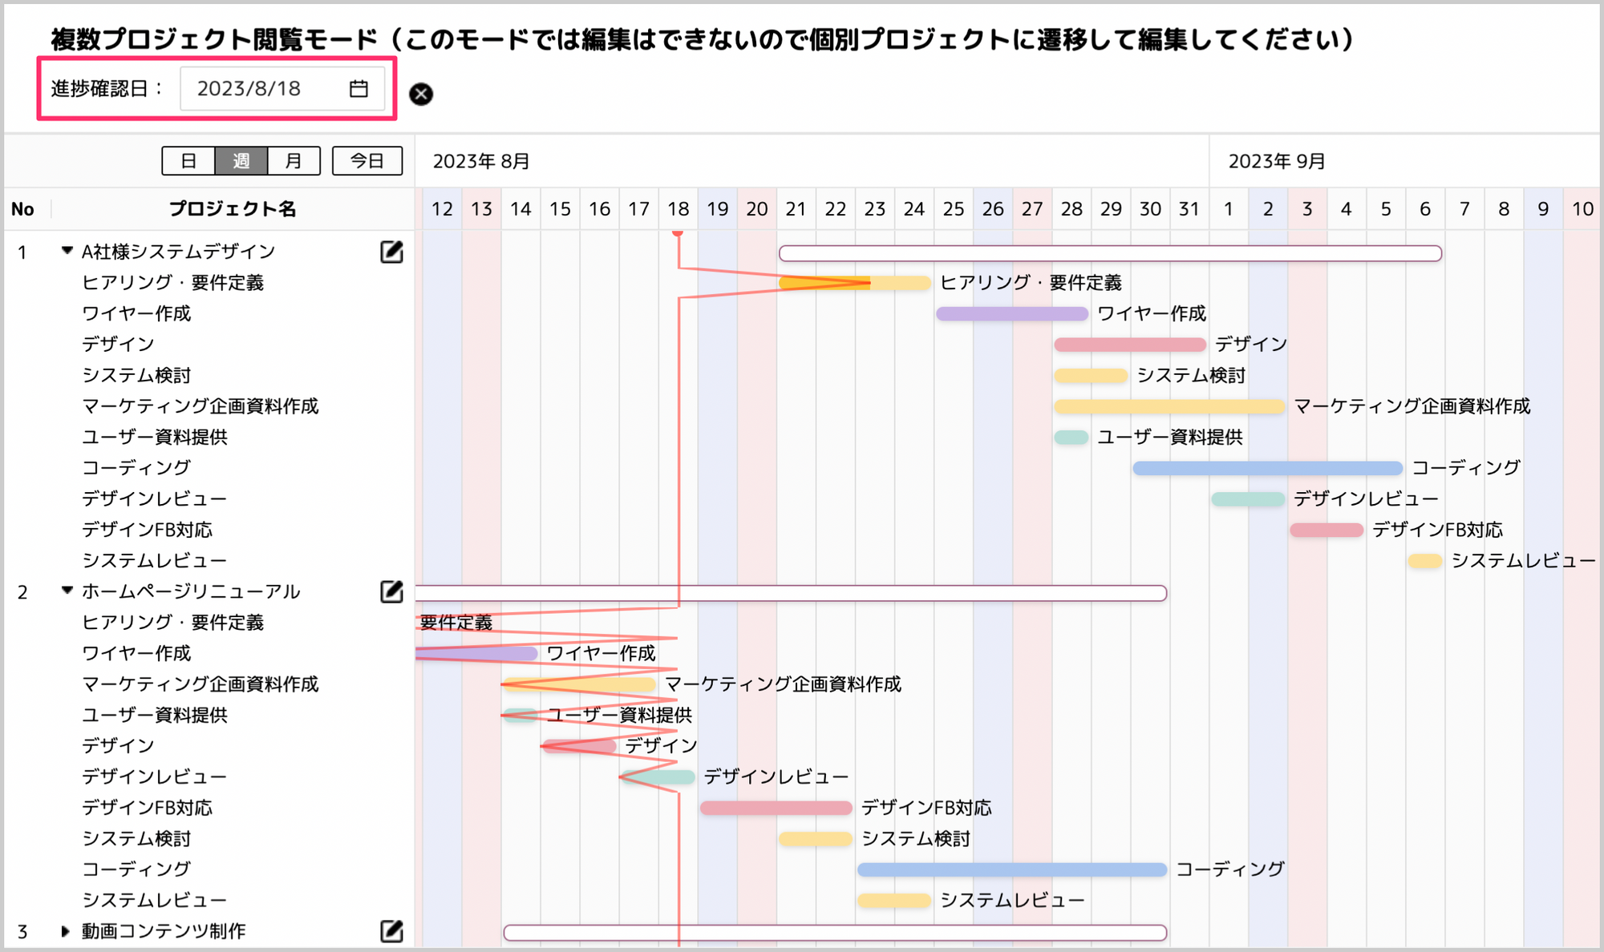
Task: Click project 1 pink デザインFB対応 bar
Action: tap(1327, 530)
